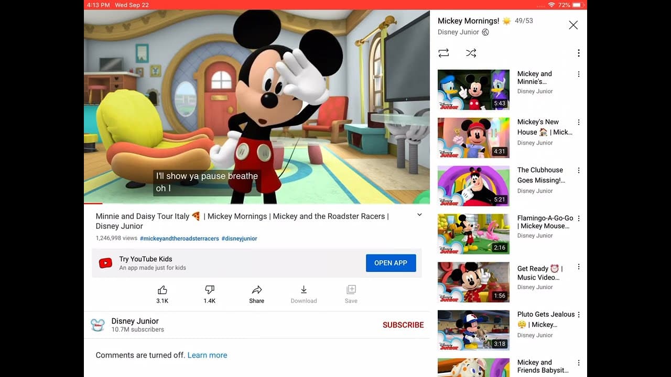Click the Try YouTube Kids banner text
The height and width of the screenshot is (377, 671).
click(x=146, y=259)
